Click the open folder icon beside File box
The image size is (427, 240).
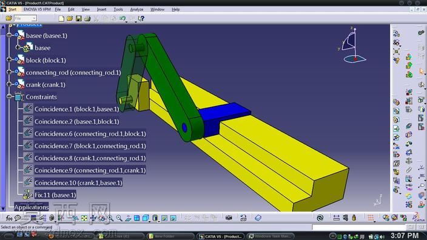(8, 18)
